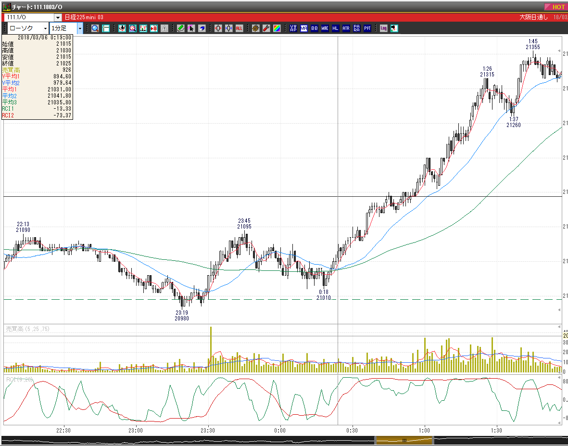Click the 大阪日通し session label
The width and height of the screenshot is (568, 446).
pos(534,17)
